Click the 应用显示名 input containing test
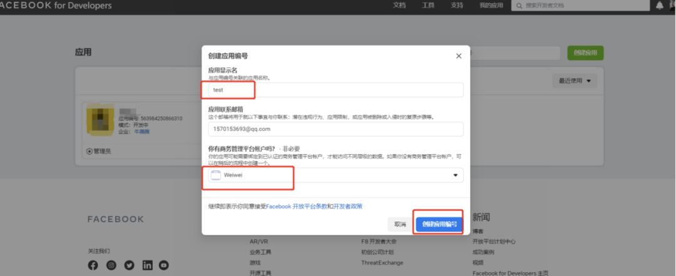Viewport: 676px width, 276px height. [x=336, y=90]
